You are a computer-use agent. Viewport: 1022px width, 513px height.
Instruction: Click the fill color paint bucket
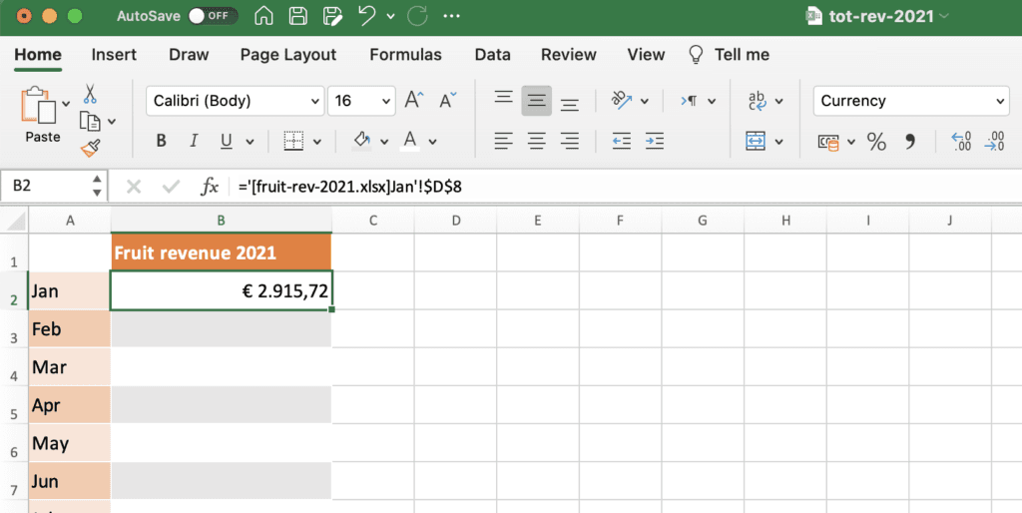point(363,141)
